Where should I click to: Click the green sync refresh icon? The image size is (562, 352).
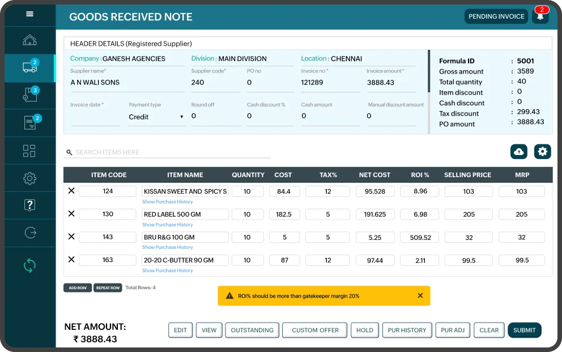29,265
